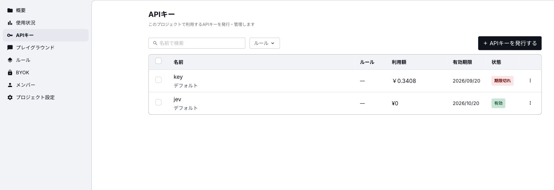Click the 2026/10/20 expiry date

[x=466, y=103]
